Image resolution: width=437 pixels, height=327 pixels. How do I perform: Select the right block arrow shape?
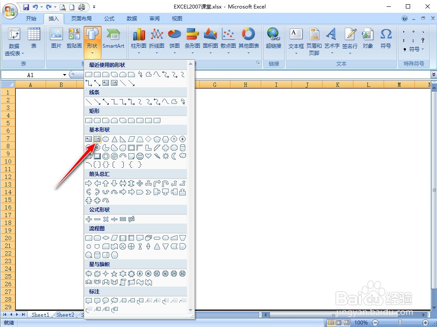point(89,183)
